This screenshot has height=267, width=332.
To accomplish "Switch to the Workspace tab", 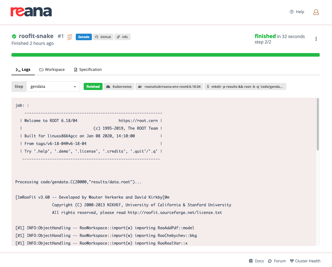I will coord(52,69).
